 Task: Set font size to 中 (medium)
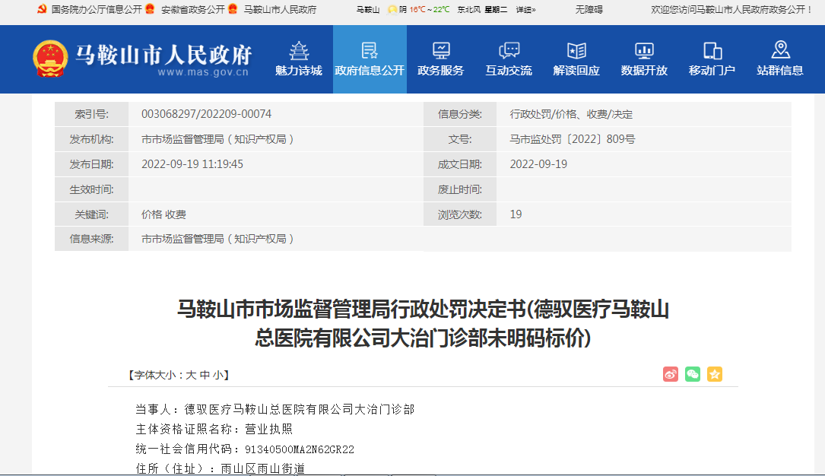tap(205, 375)
